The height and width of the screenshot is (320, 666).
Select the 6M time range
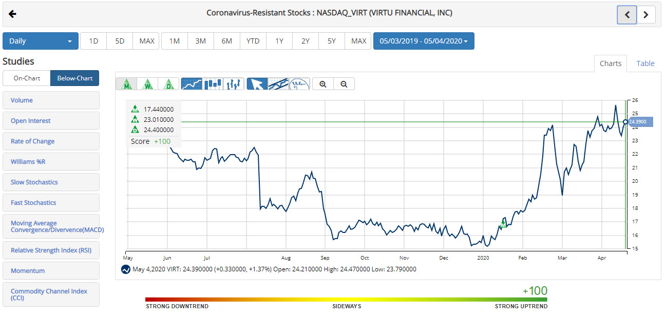227,41
